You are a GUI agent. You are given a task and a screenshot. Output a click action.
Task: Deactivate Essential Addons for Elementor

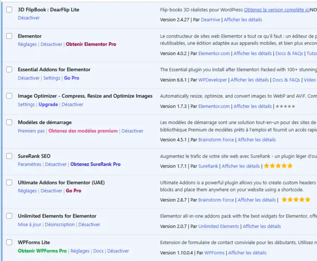pyautogui.click(x=29, y=78)
